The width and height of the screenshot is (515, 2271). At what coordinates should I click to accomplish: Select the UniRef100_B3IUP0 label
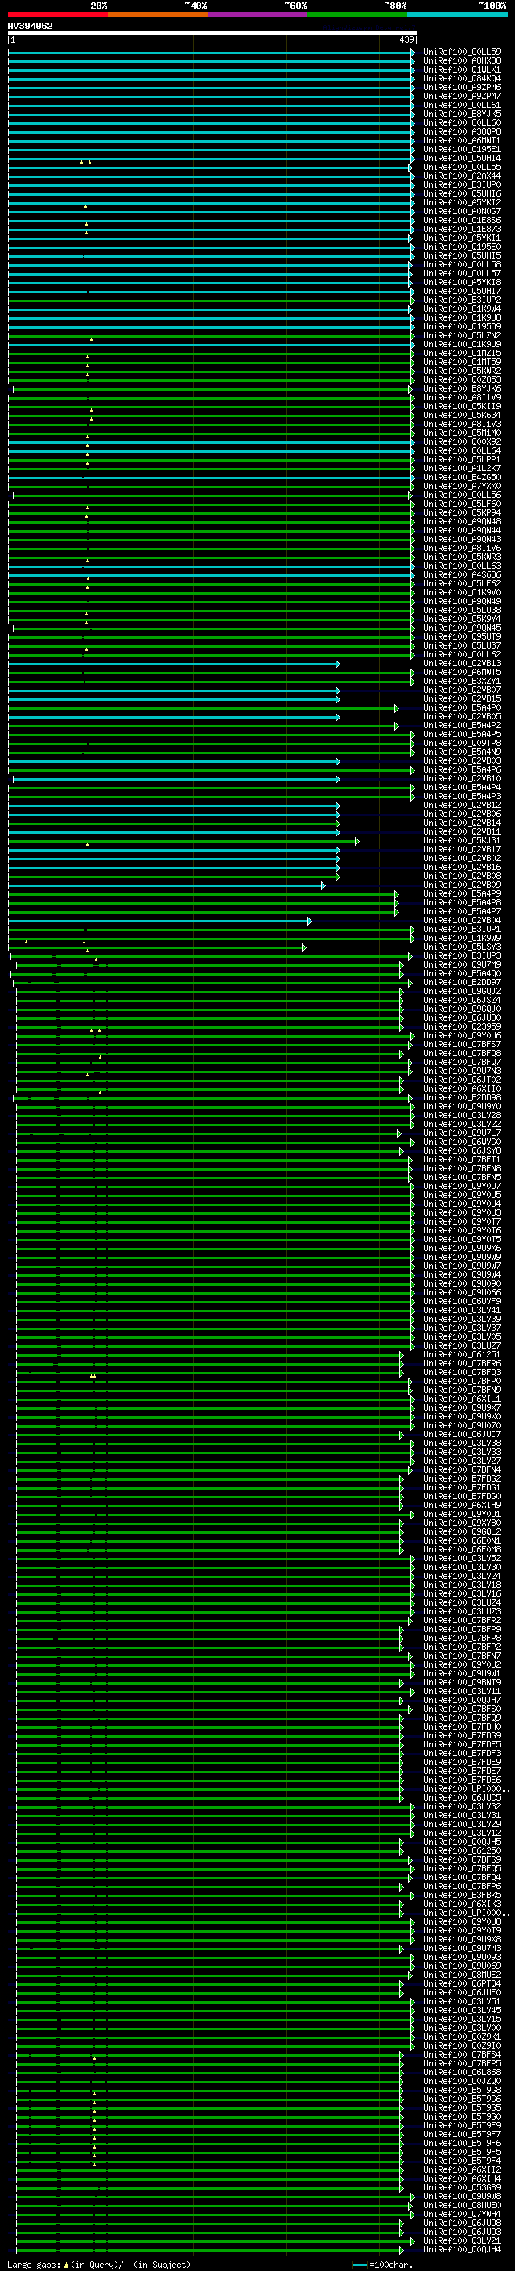pos(462,185)
